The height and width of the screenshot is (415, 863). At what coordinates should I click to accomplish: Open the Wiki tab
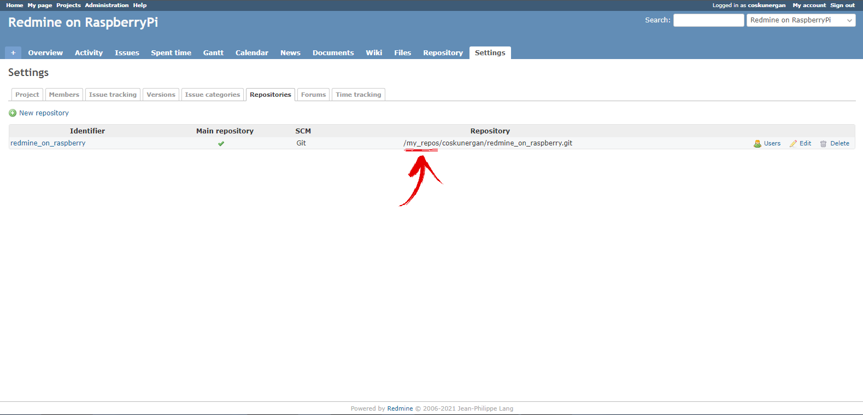pos(374,53)
